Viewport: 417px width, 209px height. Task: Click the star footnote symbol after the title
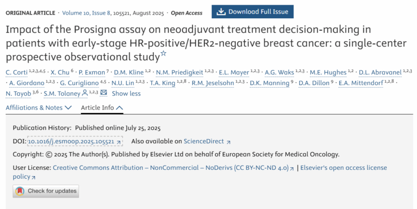coord(164,53)
